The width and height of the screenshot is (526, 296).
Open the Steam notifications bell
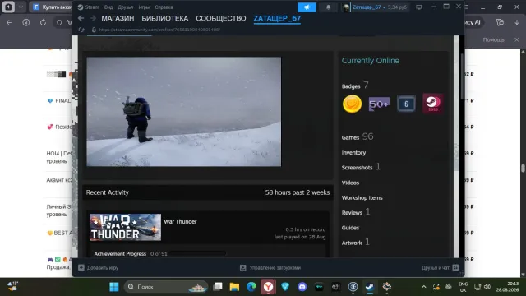328,7
